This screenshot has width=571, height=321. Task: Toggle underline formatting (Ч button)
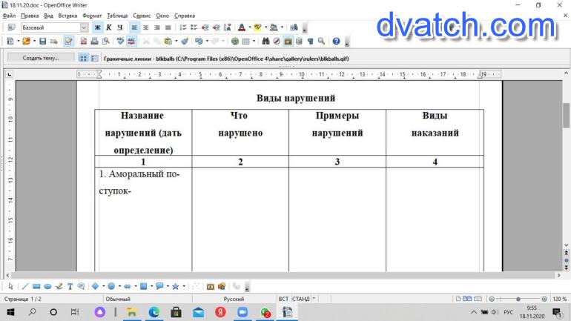(119, 27)
